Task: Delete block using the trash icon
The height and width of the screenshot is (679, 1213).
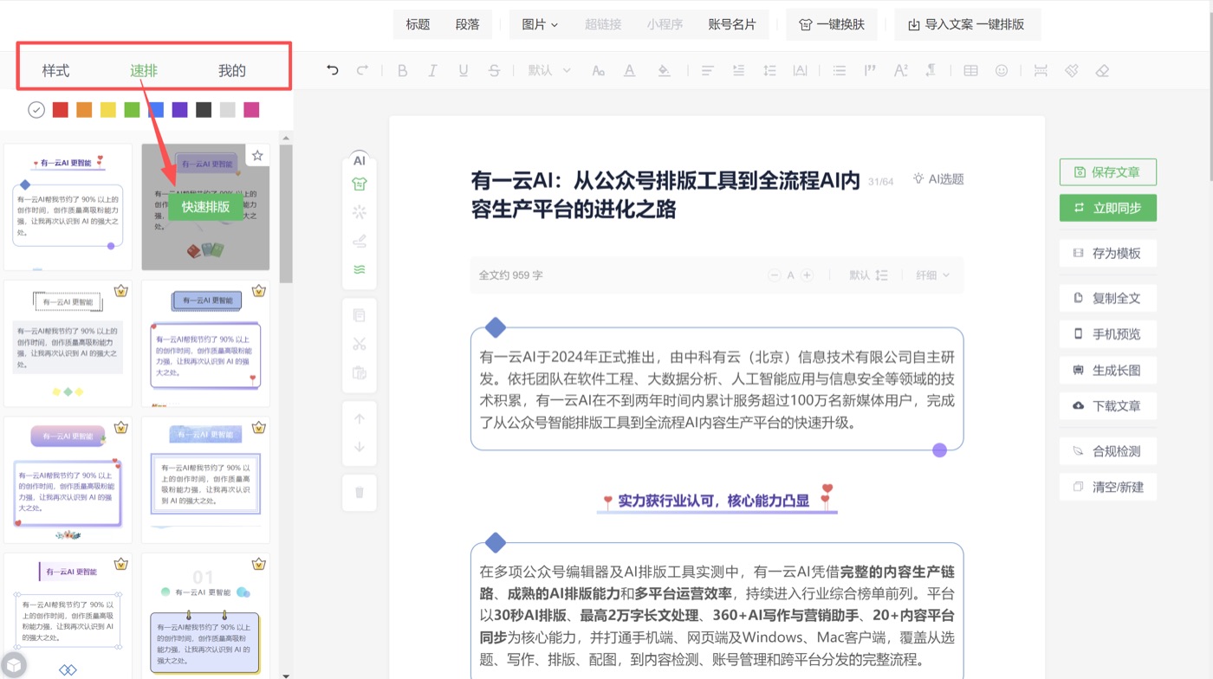Action: [x=360, y=493]
